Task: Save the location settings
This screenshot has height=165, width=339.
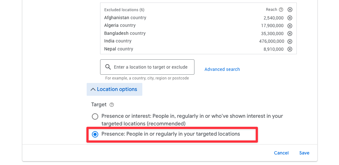Action: (304, 153)
